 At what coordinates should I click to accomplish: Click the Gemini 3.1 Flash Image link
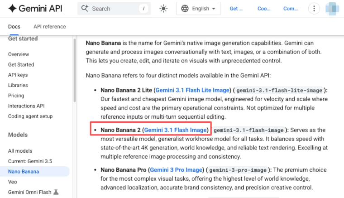(x=175, y=130)
